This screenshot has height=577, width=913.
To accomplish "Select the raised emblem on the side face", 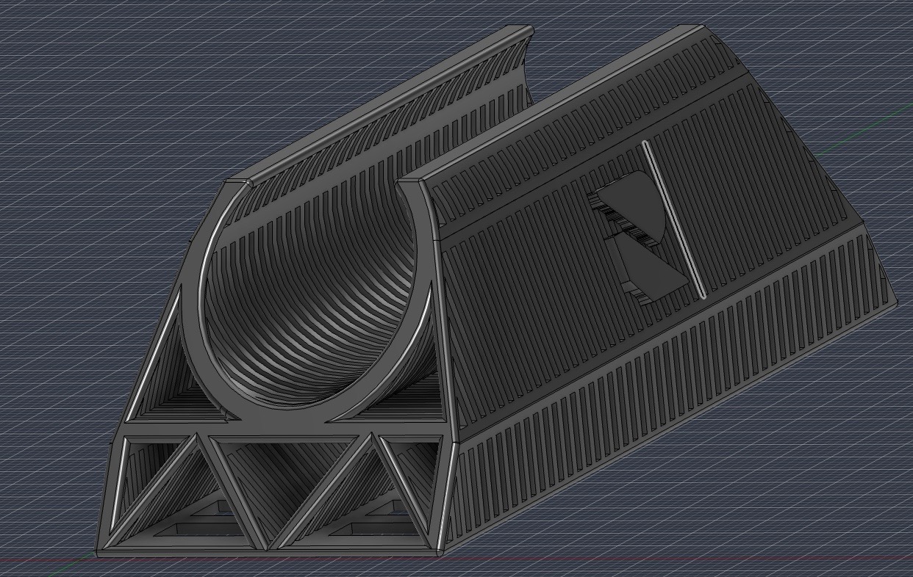I will point(638,239).
